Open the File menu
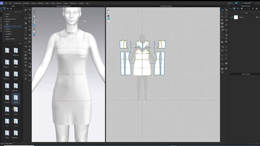 point(6,3)
